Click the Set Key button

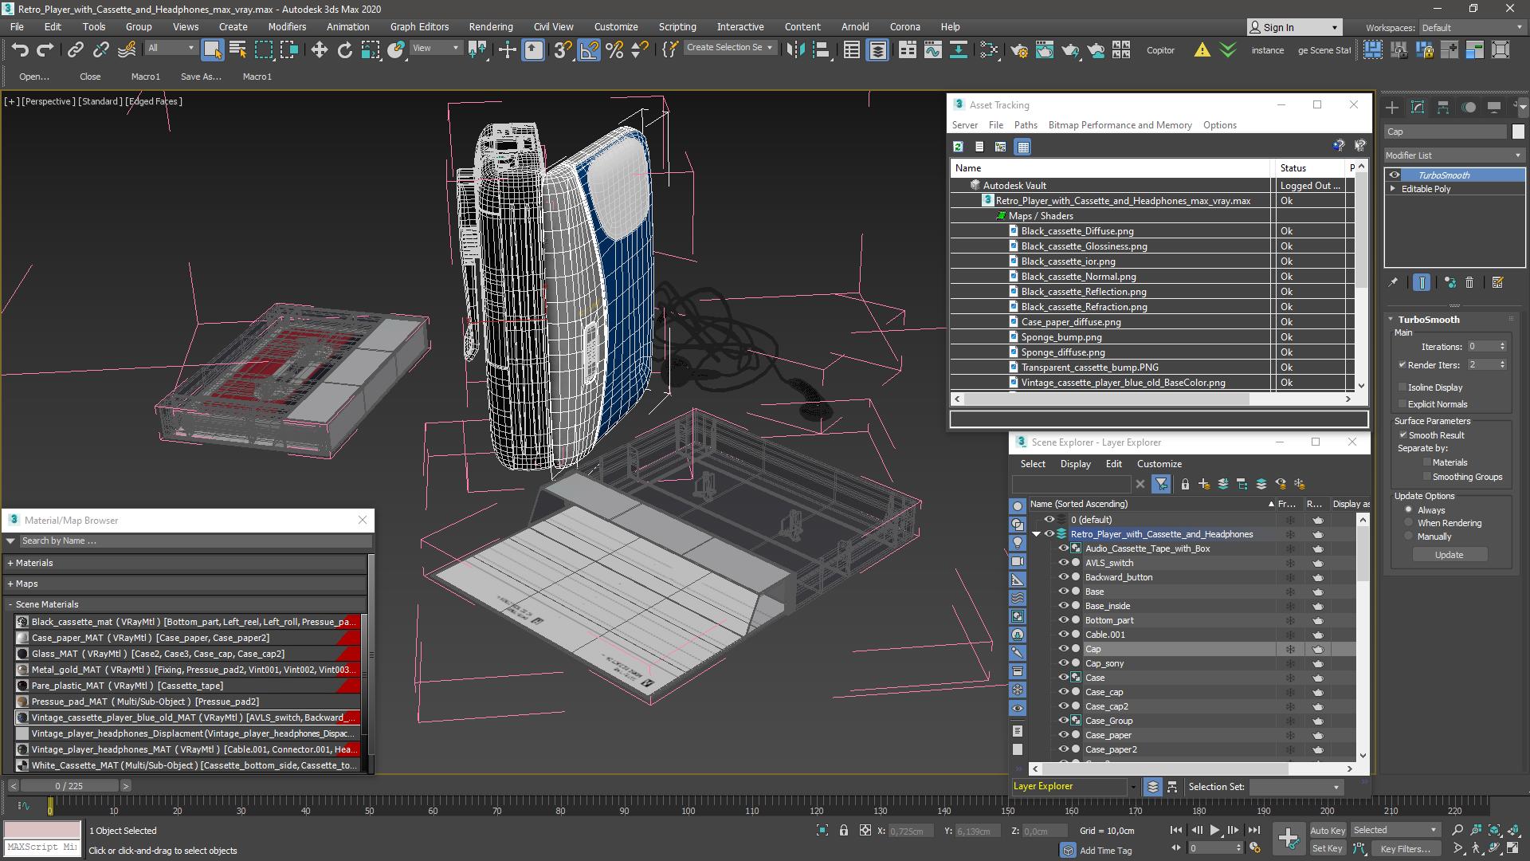pyautogui.click(x=1327, y=848)
